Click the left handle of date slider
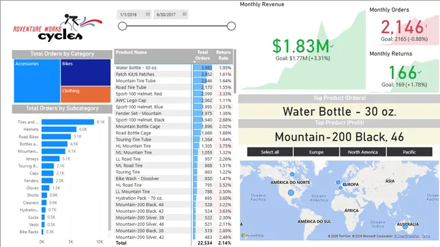 (x=122, y=26)
